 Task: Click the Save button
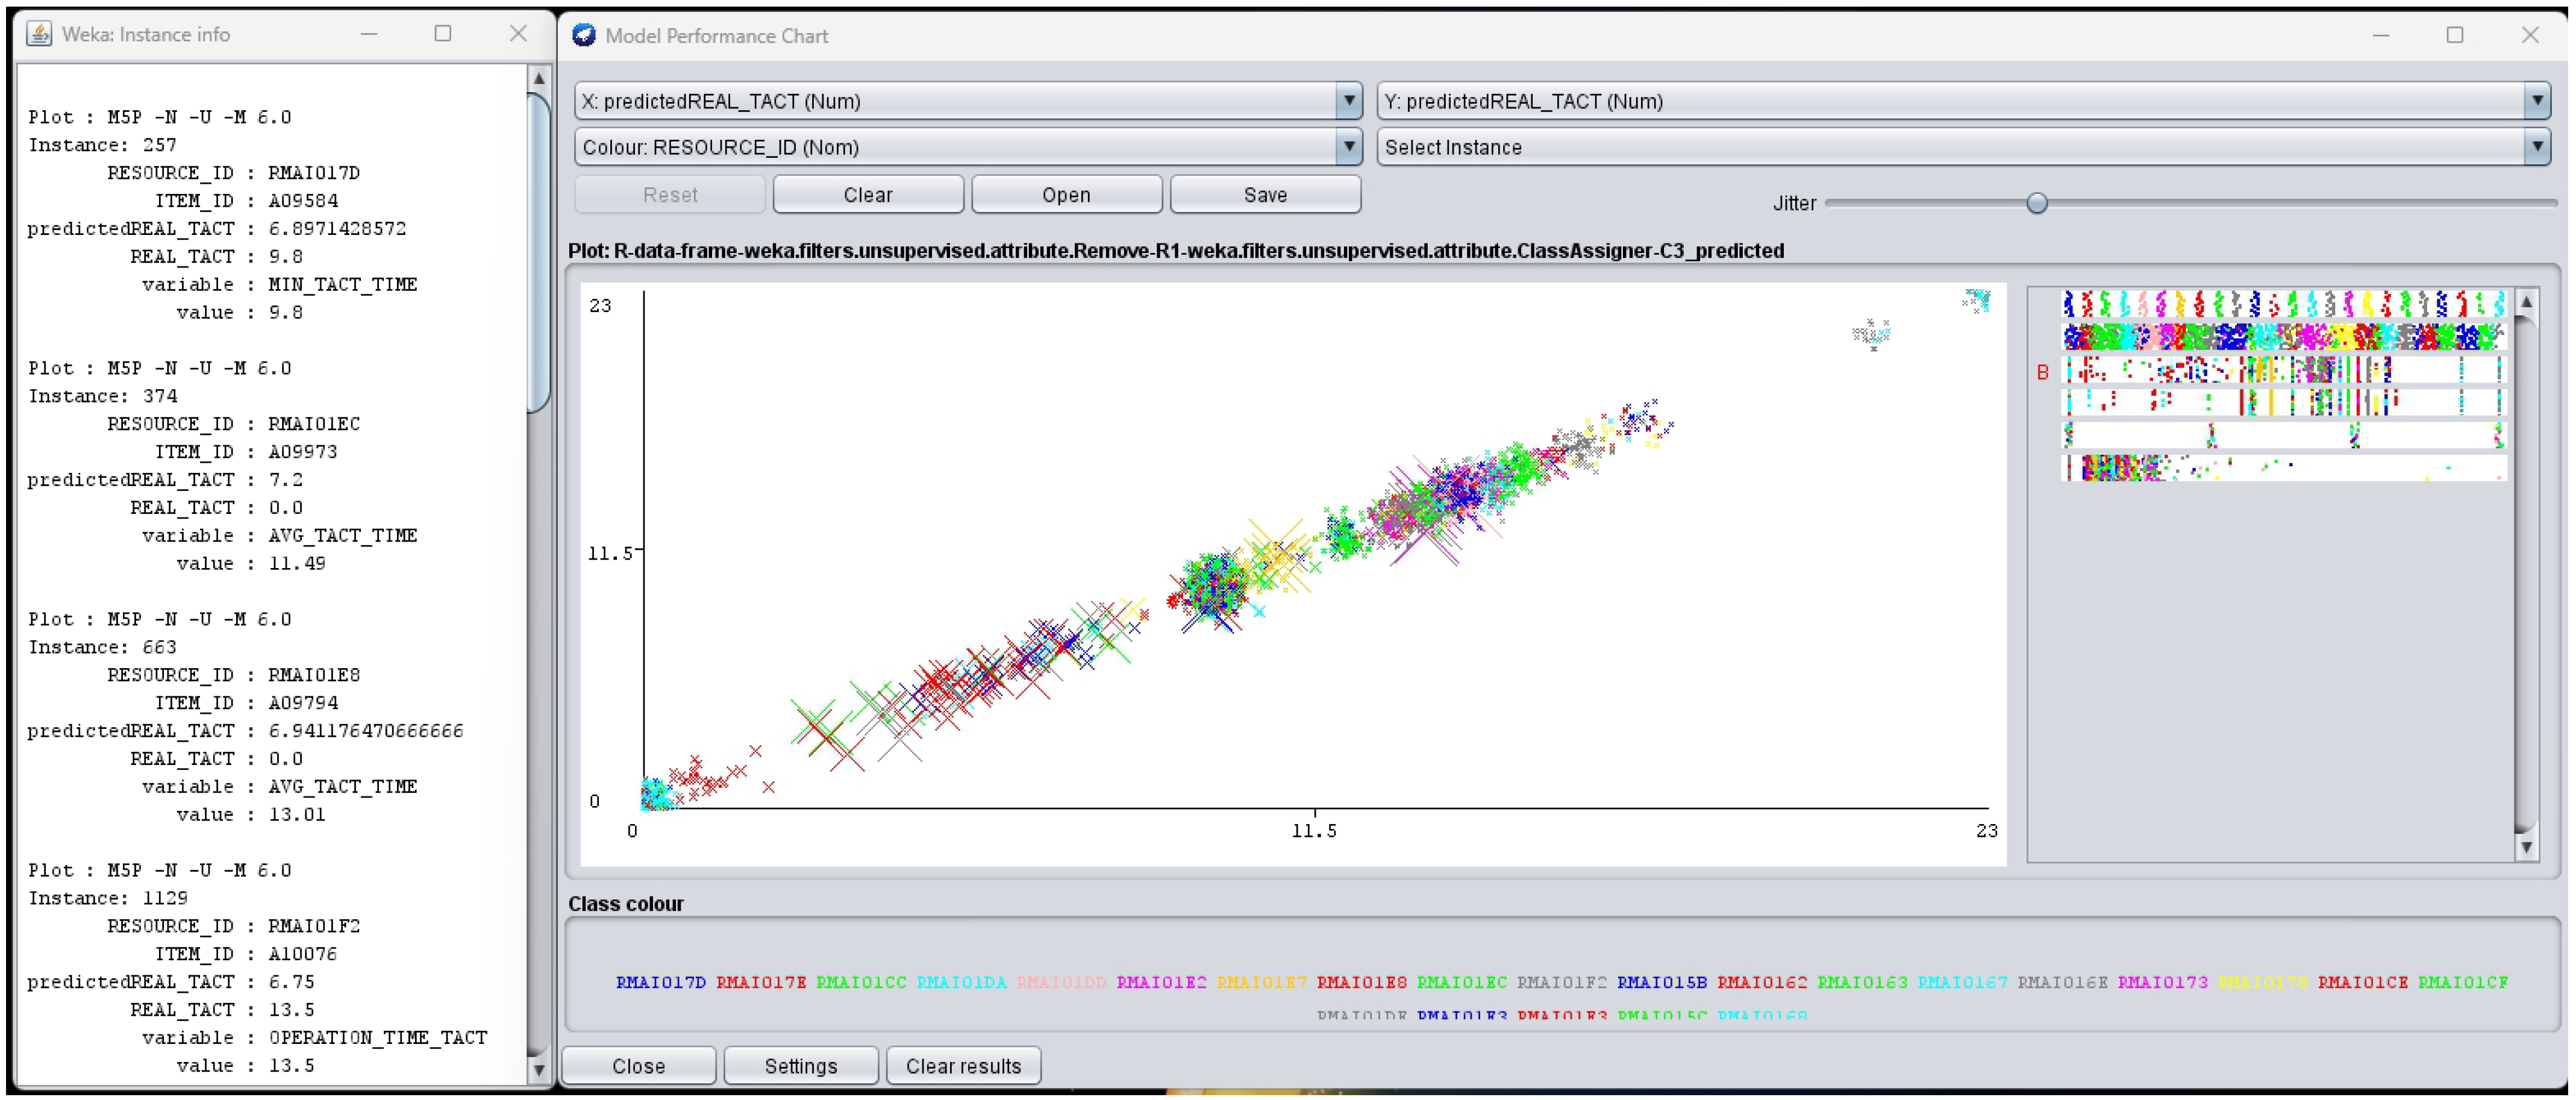point(1265,194)
